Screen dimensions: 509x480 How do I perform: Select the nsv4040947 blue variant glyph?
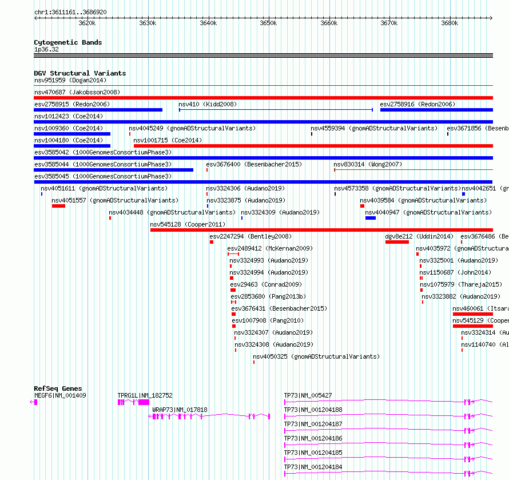coord(371,218)
